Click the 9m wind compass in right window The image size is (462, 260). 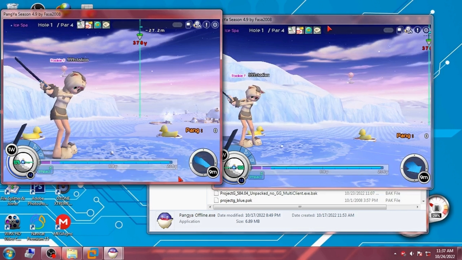[415, 168]
